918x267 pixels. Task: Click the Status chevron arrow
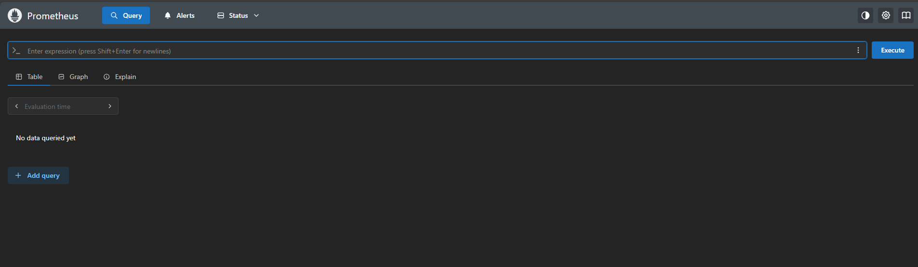coord(256,15)
